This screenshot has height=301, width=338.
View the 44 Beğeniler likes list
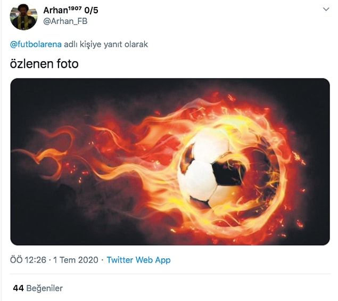(x=38, y=288)
